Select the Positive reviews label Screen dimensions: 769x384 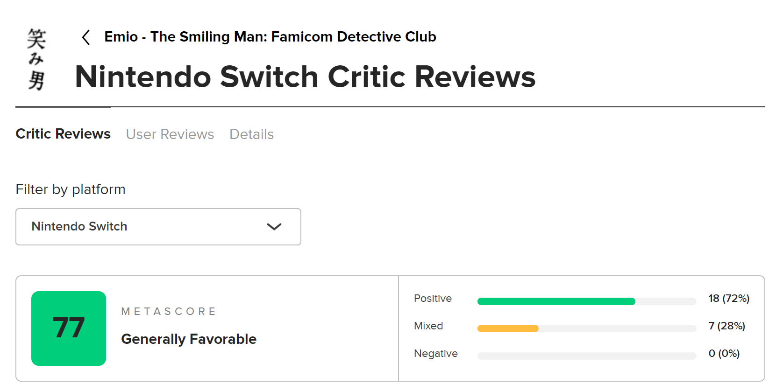point(433,299)
